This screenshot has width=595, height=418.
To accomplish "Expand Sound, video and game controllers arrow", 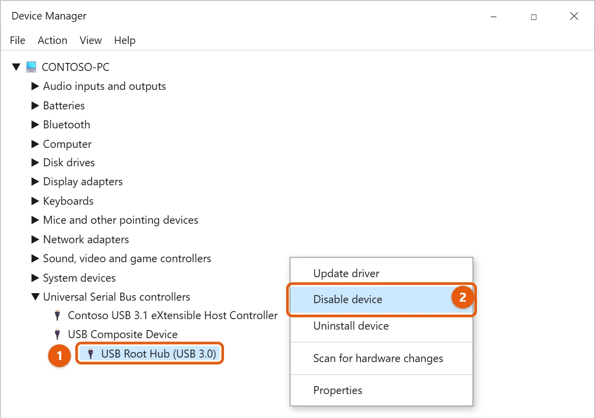I will 35,259.
